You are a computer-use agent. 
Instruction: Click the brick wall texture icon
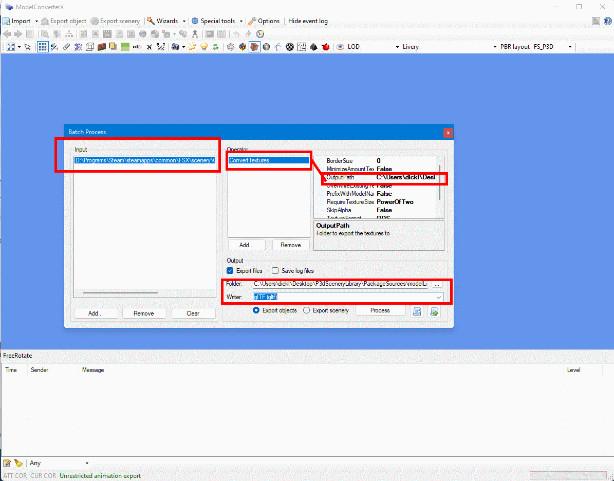(101, 47)
